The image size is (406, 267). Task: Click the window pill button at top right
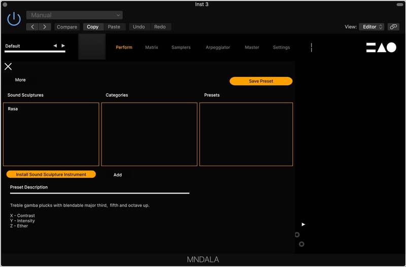400,5
